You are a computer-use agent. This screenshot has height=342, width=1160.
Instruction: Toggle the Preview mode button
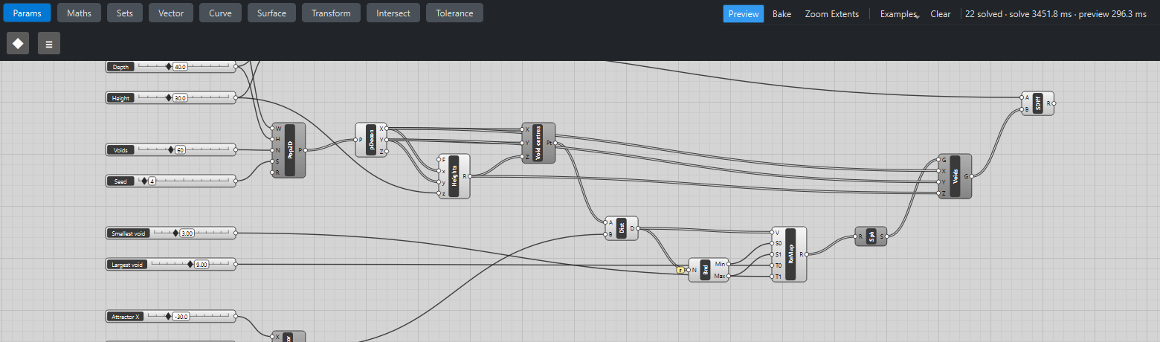pos(744,13)
